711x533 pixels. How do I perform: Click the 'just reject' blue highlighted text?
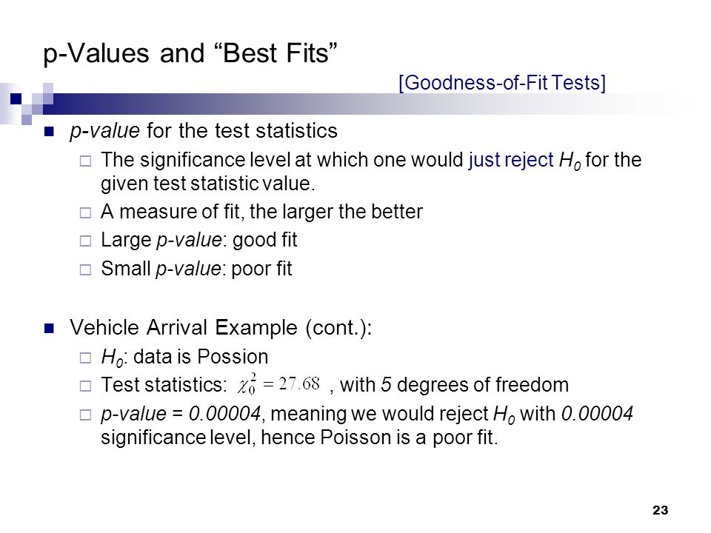(x=511, y=160)
